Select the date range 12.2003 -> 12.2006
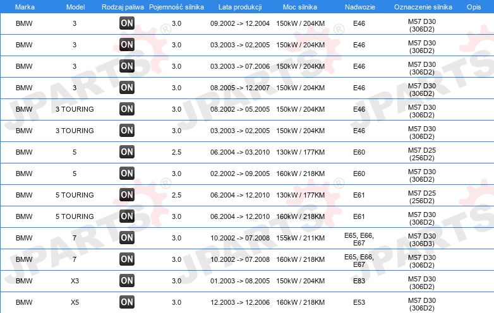 click(240, 302)
